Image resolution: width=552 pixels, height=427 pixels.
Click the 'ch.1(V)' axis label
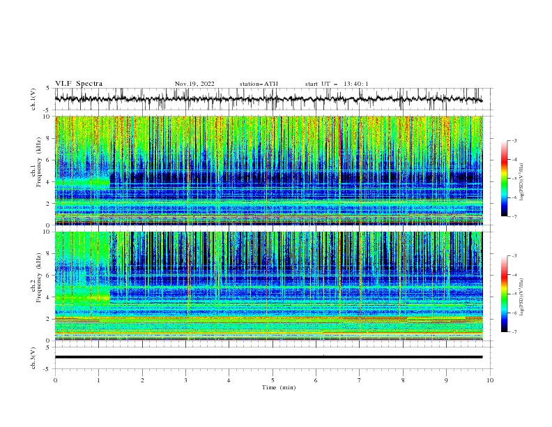point(33,99)
